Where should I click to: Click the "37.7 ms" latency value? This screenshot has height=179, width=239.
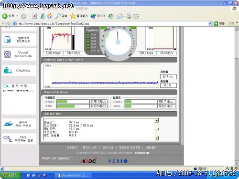point(168,77)
